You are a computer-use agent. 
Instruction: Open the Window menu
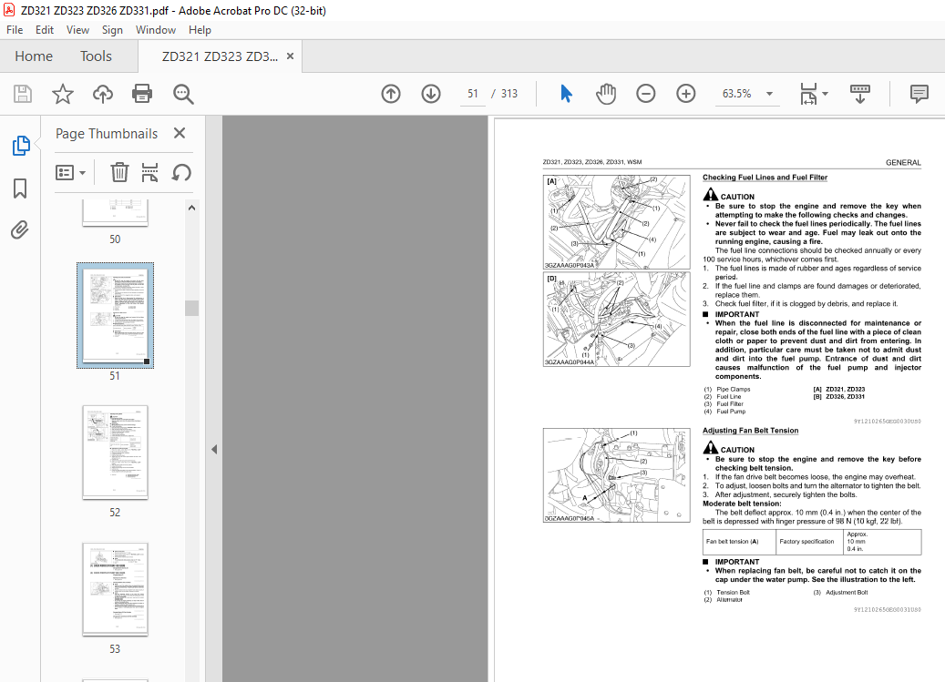tap(156, 30)
